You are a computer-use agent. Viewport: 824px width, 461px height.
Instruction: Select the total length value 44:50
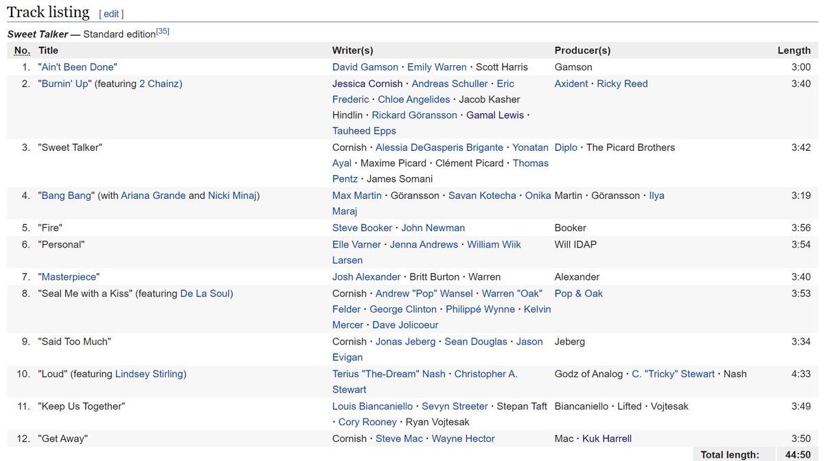tap(797, 454)
